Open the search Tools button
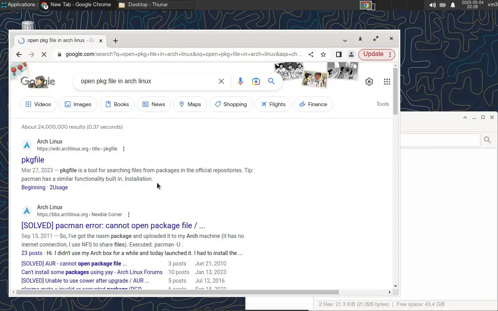This screenshot has width=498, height=311. click(382, 104)
